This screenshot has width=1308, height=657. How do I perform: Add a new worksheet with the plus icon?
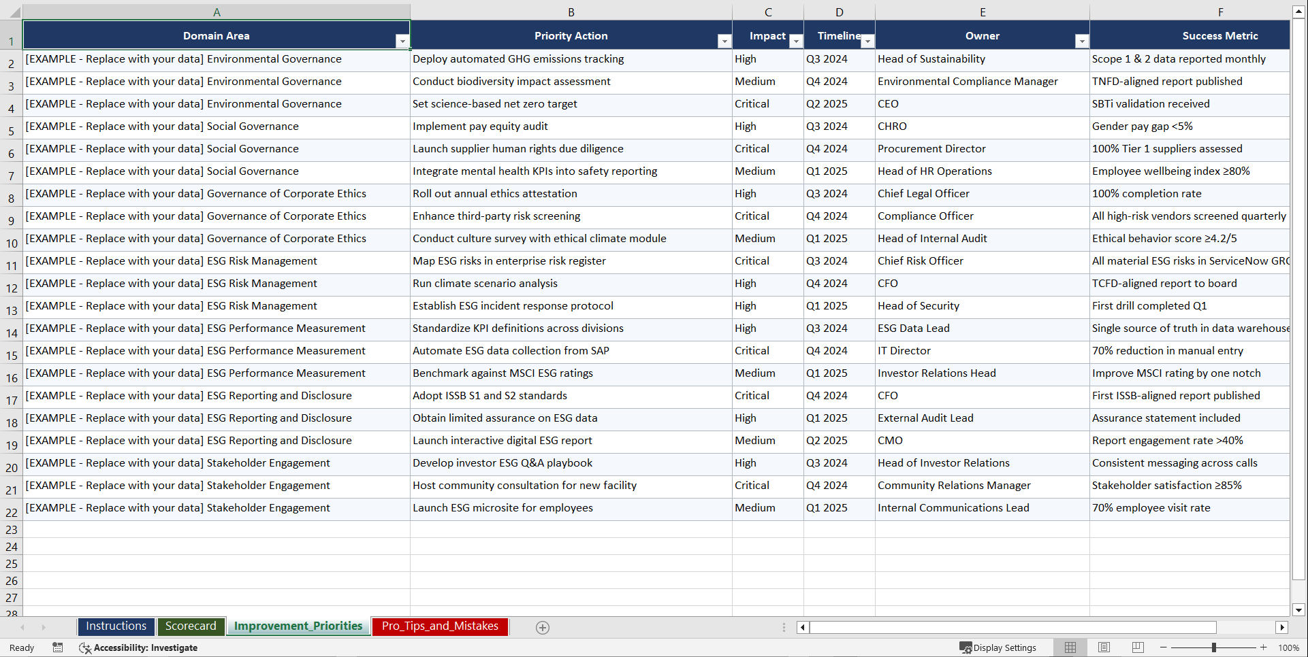click(542, 627)
